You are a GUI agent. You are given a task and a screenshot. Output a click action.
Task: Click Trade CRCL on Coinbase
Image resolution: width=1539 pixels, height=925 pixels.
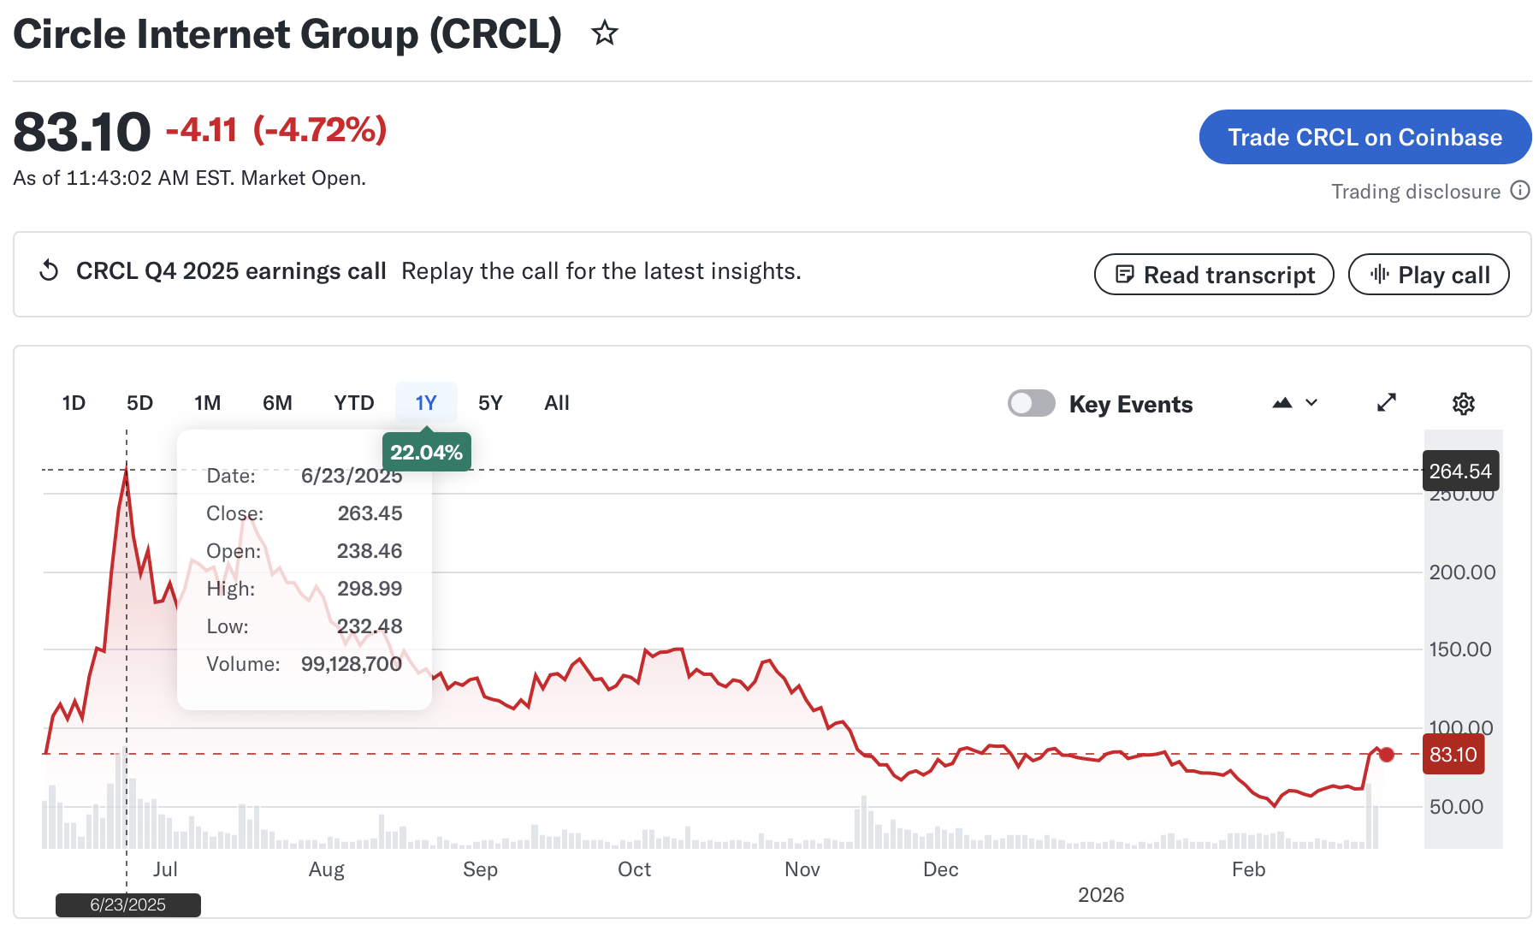point(1364,137)
